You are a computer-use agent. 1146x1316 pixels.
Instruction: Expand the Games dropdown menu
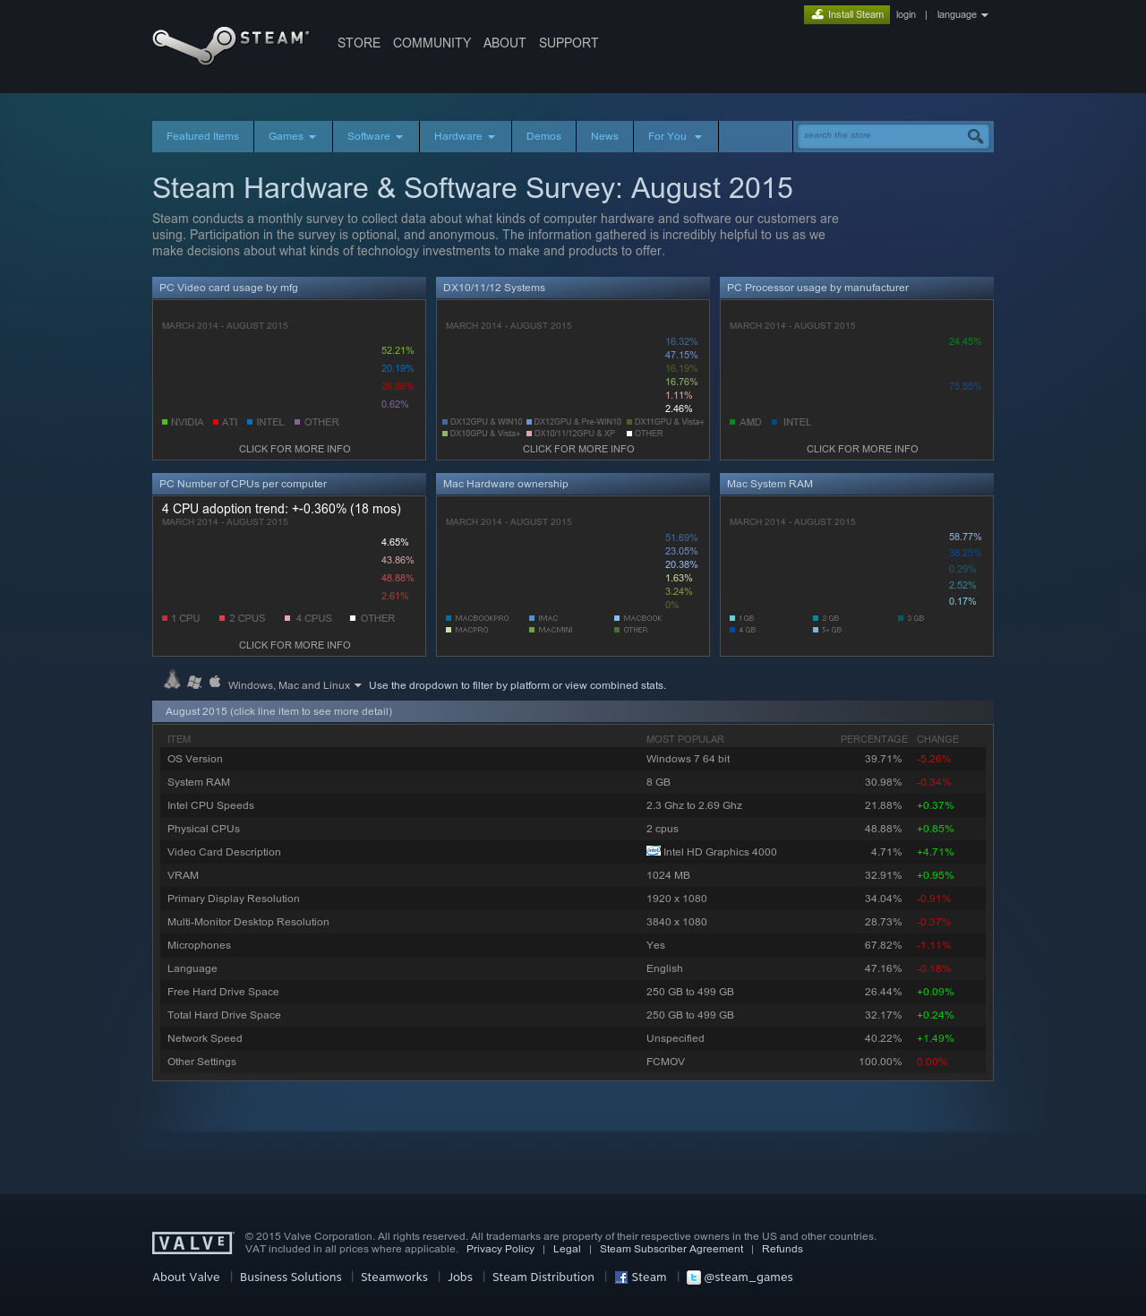coord(293,136)
